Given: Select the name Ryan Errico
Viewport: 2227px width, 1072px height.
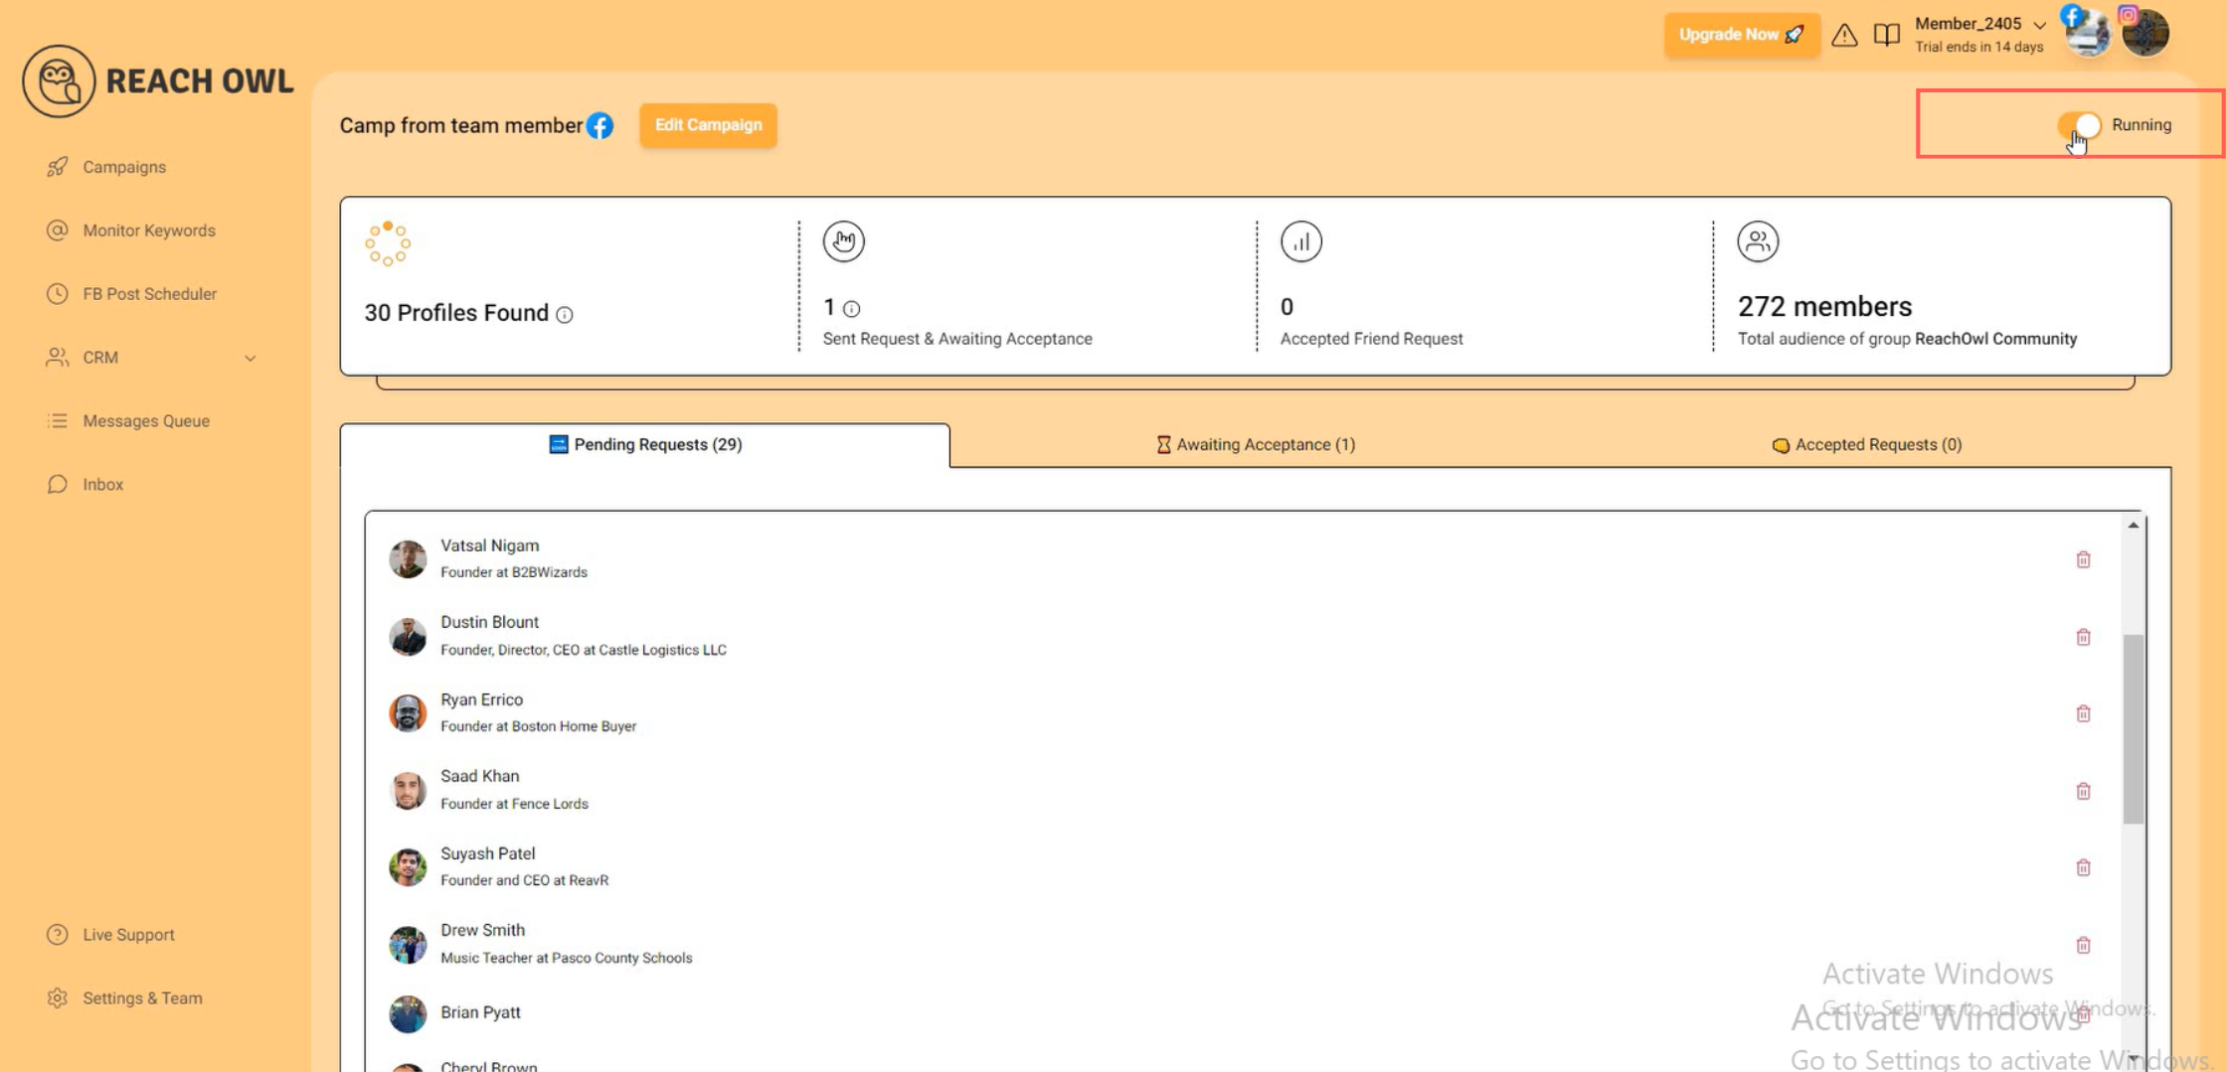Looking at the screenshot, I should [x=482, y=700].
